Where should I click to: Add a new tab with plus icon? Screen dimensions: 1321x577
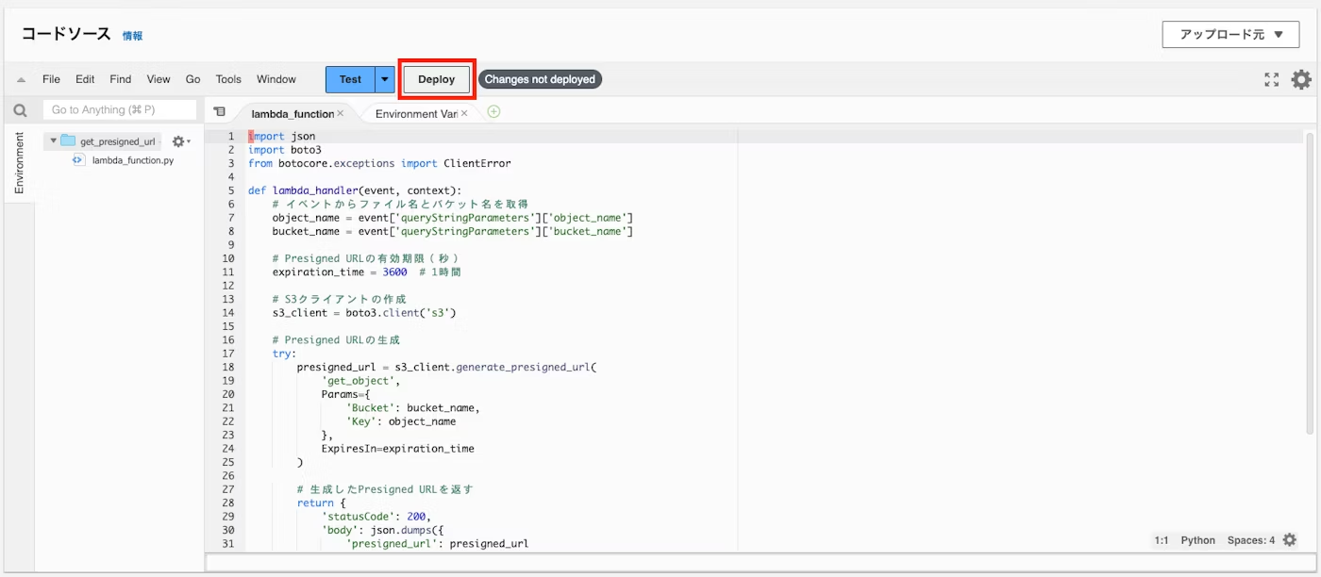[493, 111]
